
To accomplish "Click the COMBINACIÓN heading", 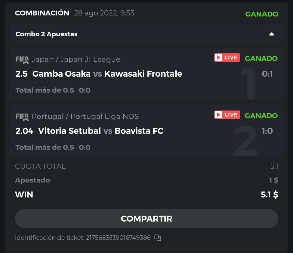I will 42,13.
